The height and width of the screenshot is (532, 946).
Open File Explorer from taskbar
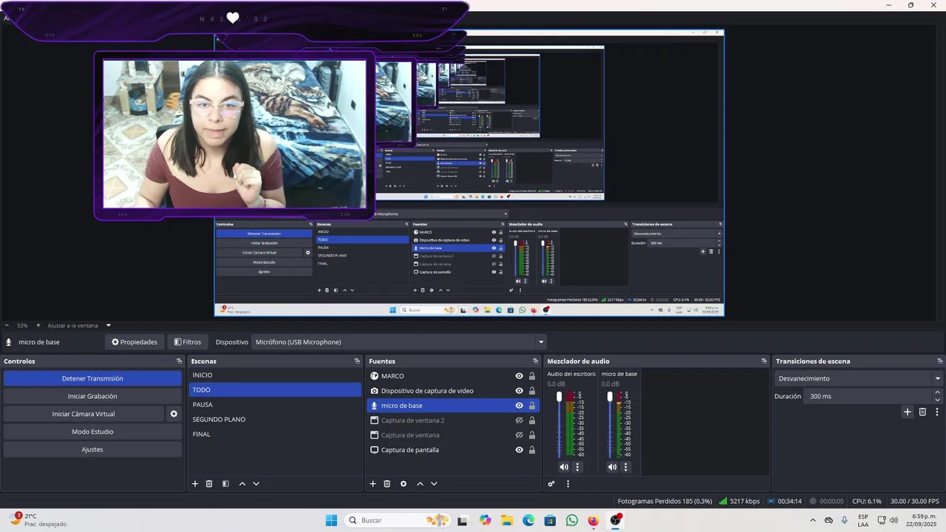point(507,520)
